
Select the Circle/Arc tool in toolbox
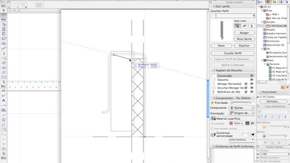4,120
